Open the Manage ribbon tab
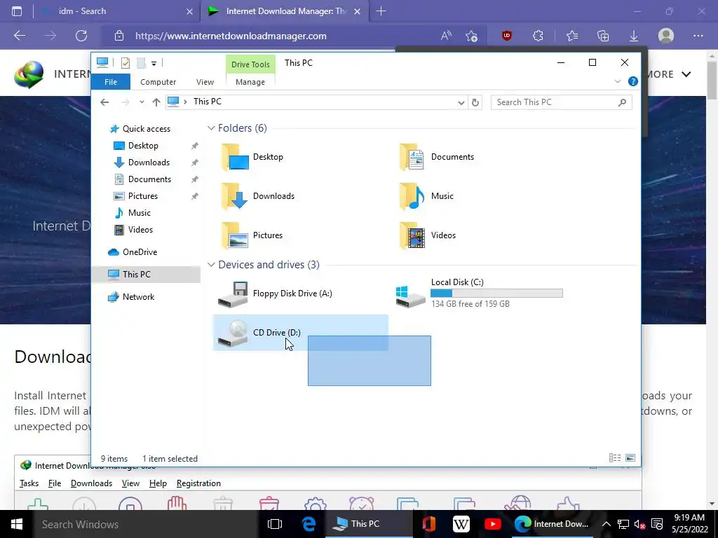 coord(250,82)
